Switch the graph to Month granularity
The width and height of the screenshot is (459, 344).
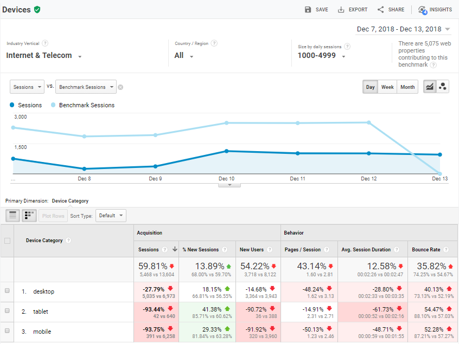click(x=407, y=86)
